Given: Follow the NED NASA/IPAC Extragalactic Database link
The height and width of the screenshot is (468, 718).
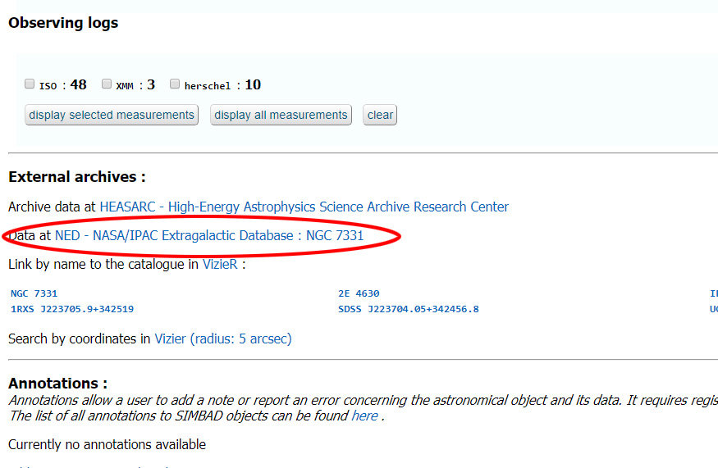Looking at the screenshot, I should point(208,235).
